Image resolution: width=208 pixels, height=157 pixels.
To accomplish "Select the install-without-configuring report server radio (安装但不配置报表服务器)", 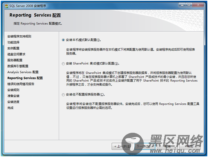I will click(63, 95).
